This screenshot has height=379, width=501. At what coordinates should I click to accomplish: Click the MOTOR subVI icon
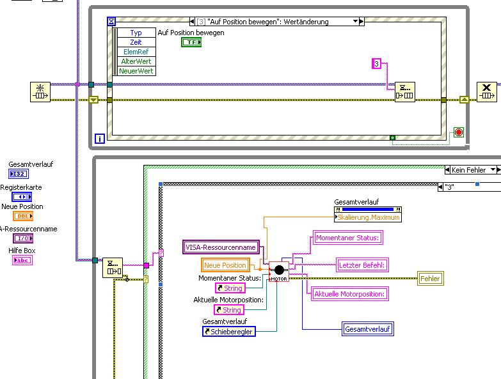(279, 272)
